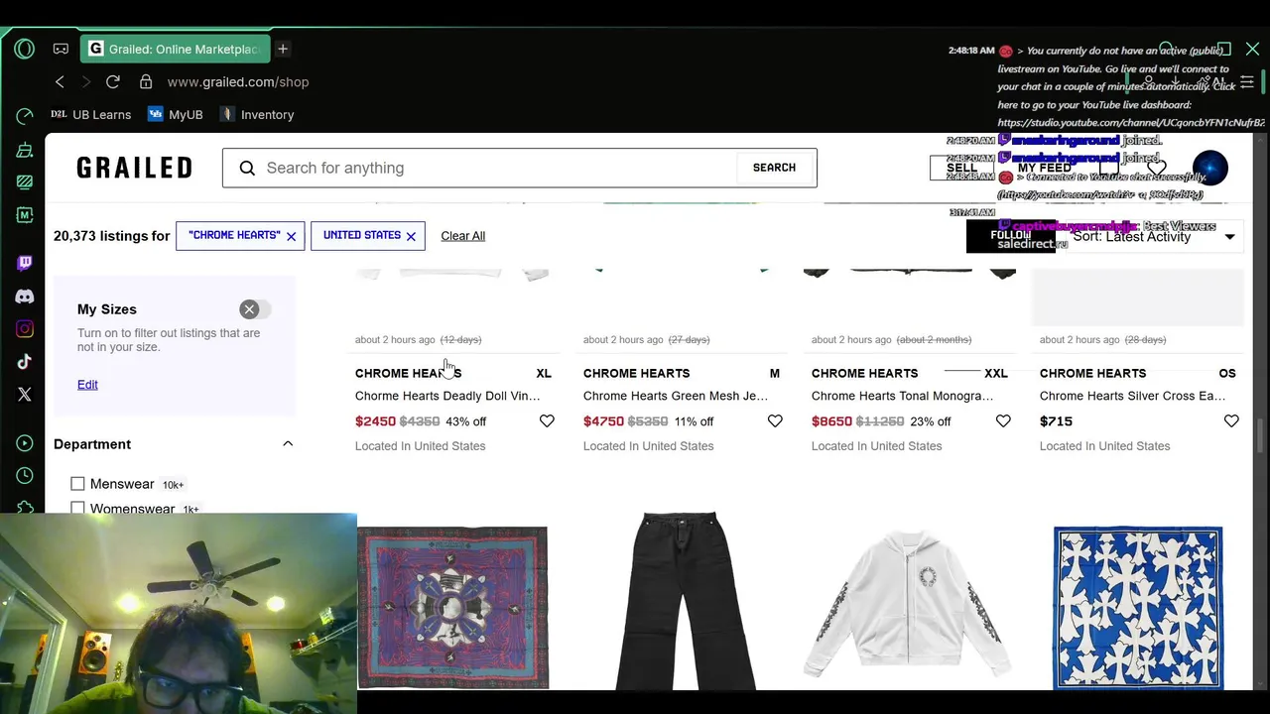Click the Clear All filters link
The width and height of the screenshot is (1270, 714).
tap(462, 236)
